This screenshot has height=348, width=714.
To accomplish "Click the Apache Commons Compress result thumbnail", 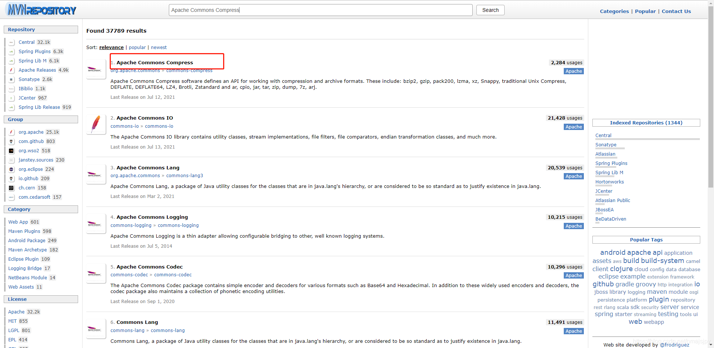I will 96,69.
